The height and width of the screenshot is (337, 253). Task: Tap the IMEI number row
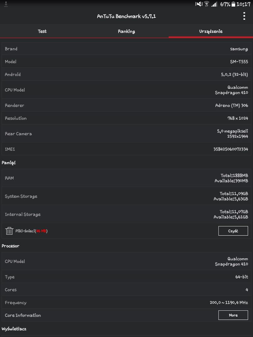pyautogui.click(x=126, y=149)
